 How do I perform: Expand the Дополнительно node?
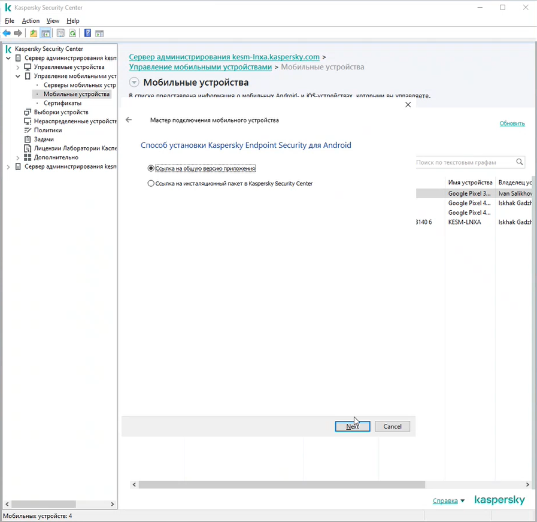coord(18,158)
